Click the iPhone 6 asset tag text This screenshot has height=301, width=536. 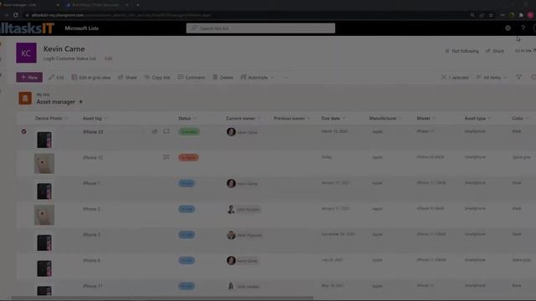pyautogui.click(x=91, y=260)
